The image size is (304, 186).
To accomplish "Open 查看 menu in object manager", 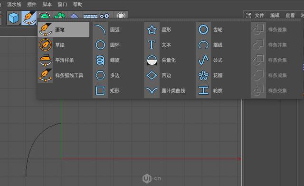I will (290, 15).
